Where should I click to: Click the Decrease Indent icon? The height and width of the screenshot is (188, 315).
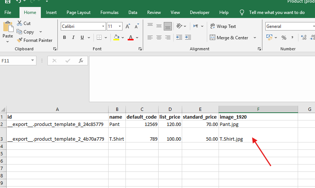179,37
